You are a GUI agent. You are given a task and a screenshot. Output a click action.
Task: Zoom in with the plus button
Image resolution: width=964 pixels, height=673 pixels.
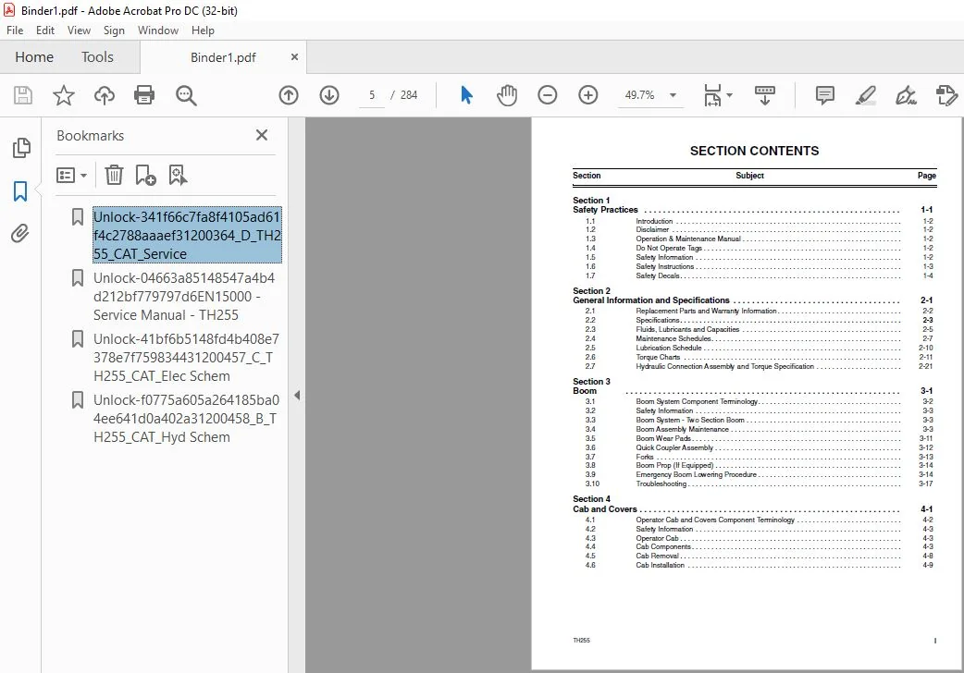click(x=588, y=95)
